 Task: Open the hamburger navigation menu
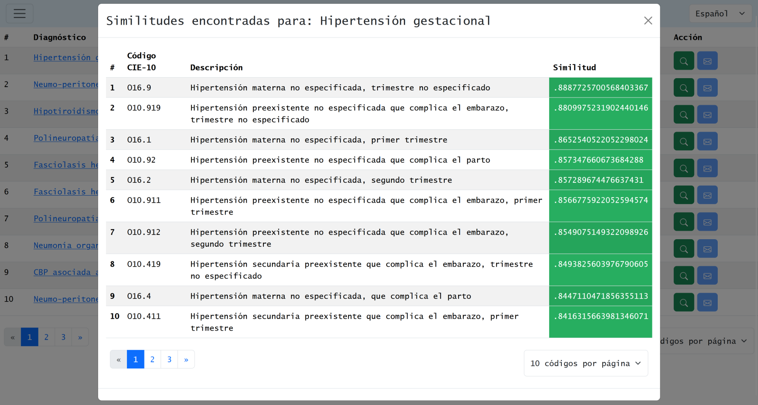point(19,13)
